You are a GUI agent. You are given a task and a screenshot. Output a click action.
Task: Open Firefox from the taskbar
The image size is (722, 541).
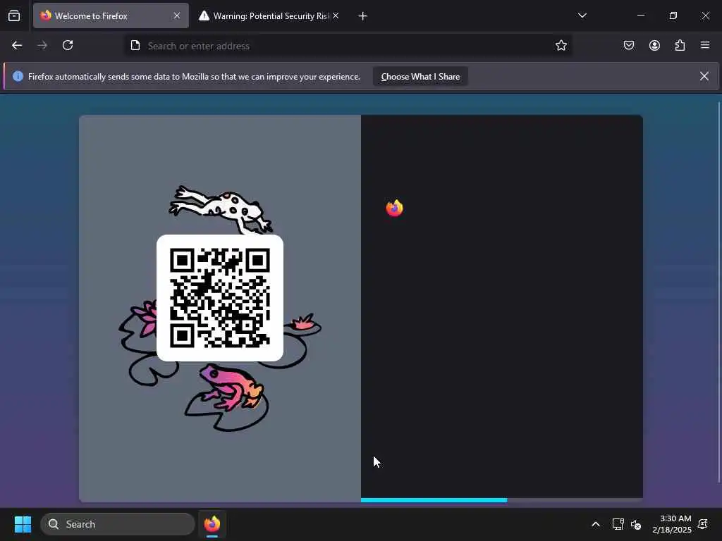[x=212, y=524]
